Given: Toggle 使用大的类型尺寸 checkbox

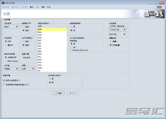Looking at the screenshot, I should pos(4,80).
